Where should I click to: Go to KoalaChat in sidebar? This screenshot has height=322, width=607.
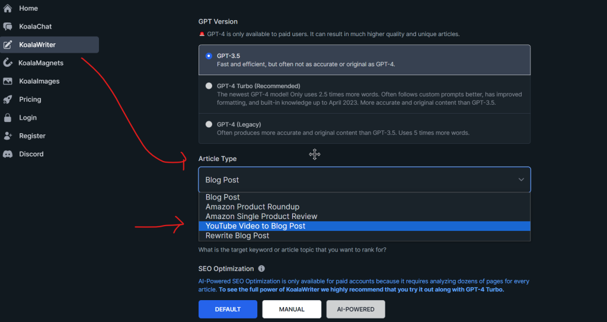click(35, 26)
